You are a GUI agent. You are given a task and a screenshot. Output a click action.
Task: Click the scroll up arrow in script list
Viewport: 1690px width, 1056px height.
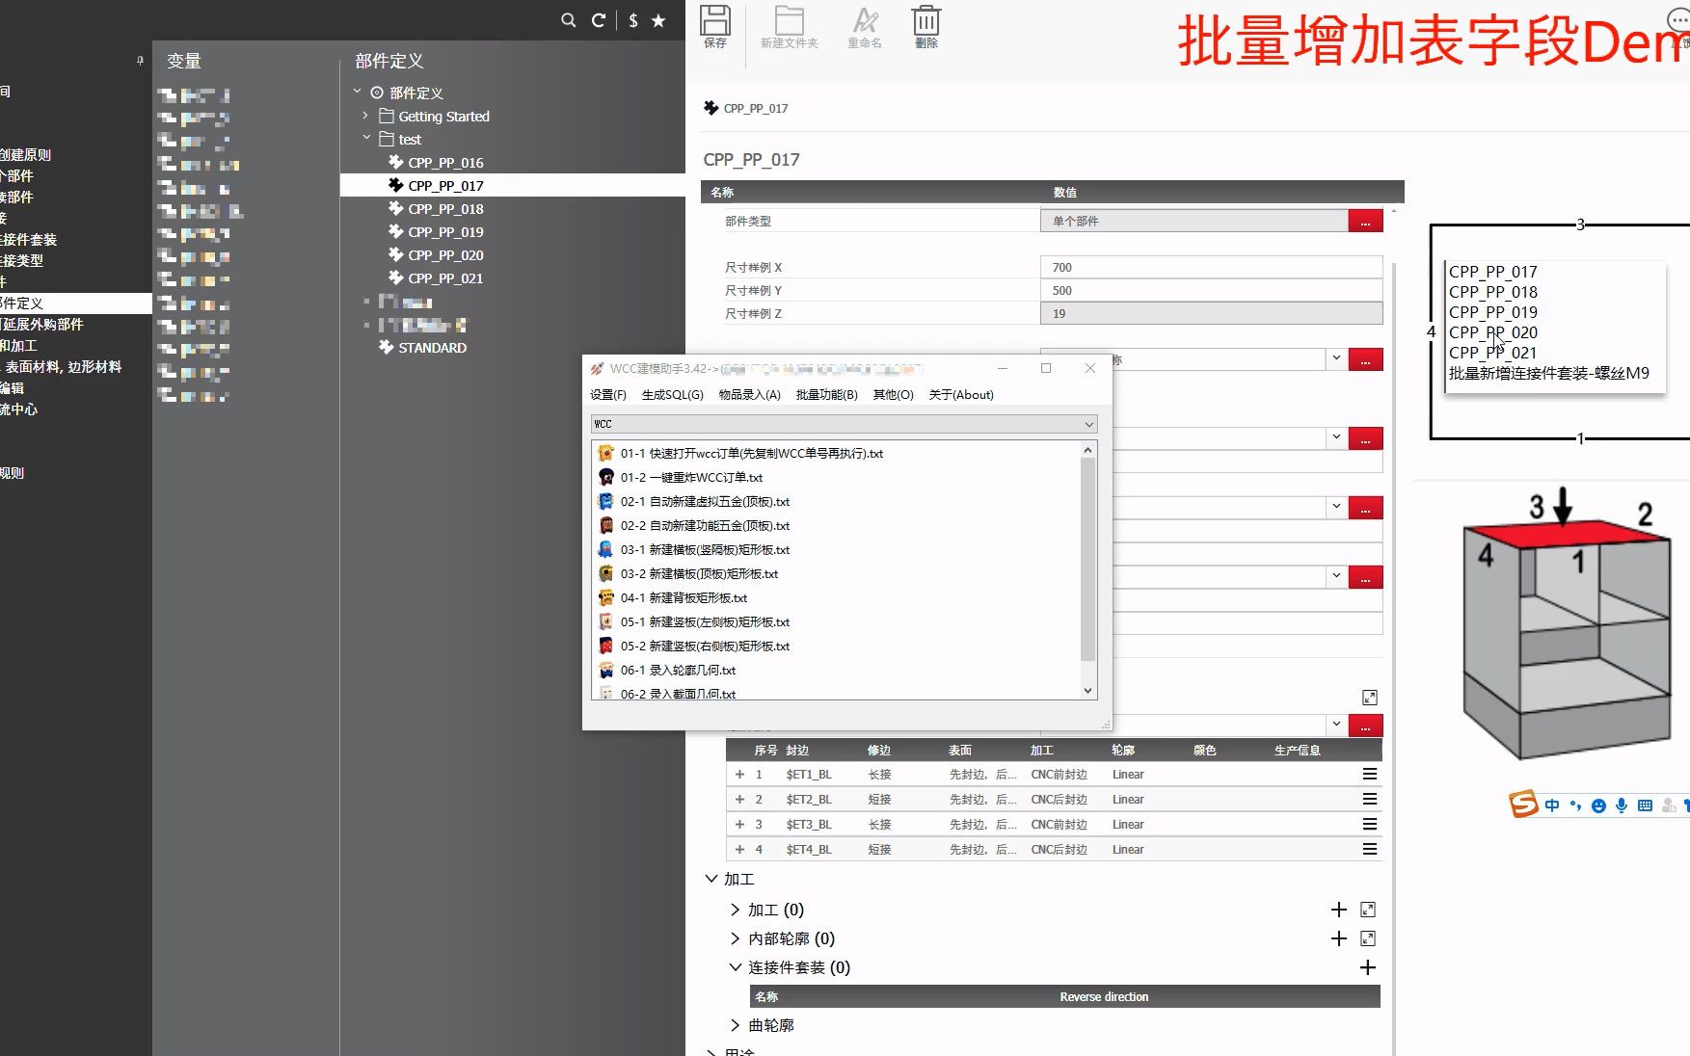tap(1088, 450)
